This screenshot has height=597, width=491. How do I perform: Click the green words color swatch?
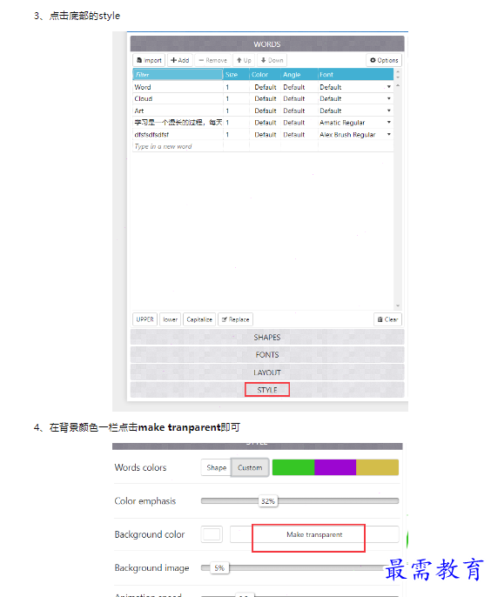(x=293, y=467)
